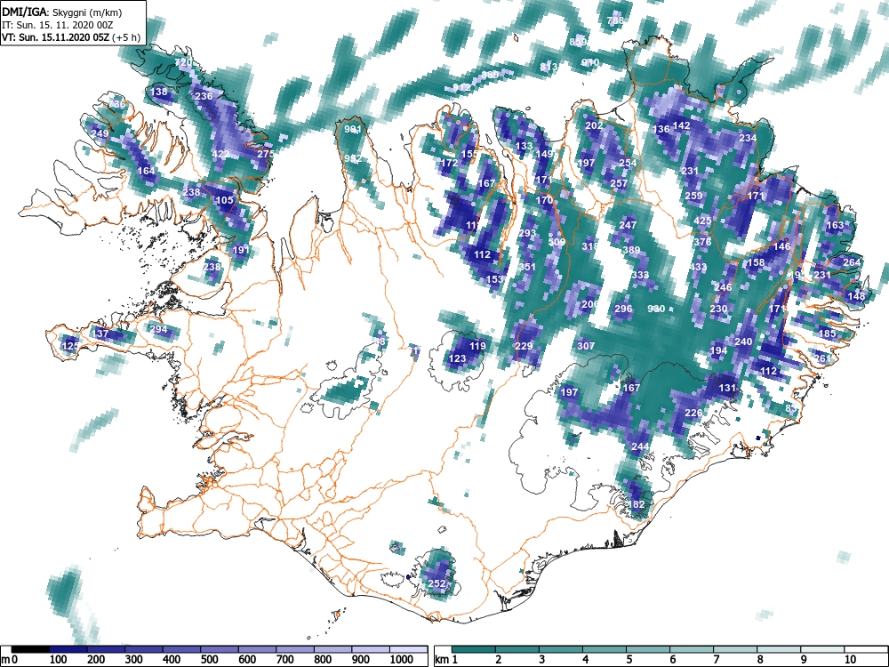The image size is (889, 667).
Task: Click the '(+5 h)' forecast offset text
Action: [x=127, y=37]
